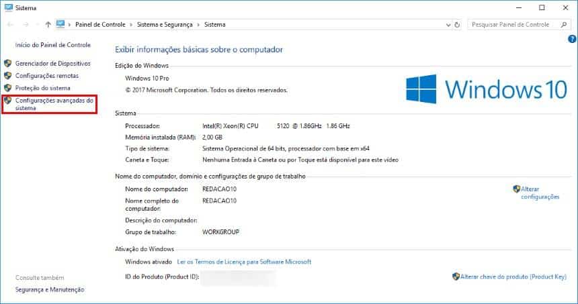Select the WORKGROUP value
578x304 pixels.
coord(221,232)
